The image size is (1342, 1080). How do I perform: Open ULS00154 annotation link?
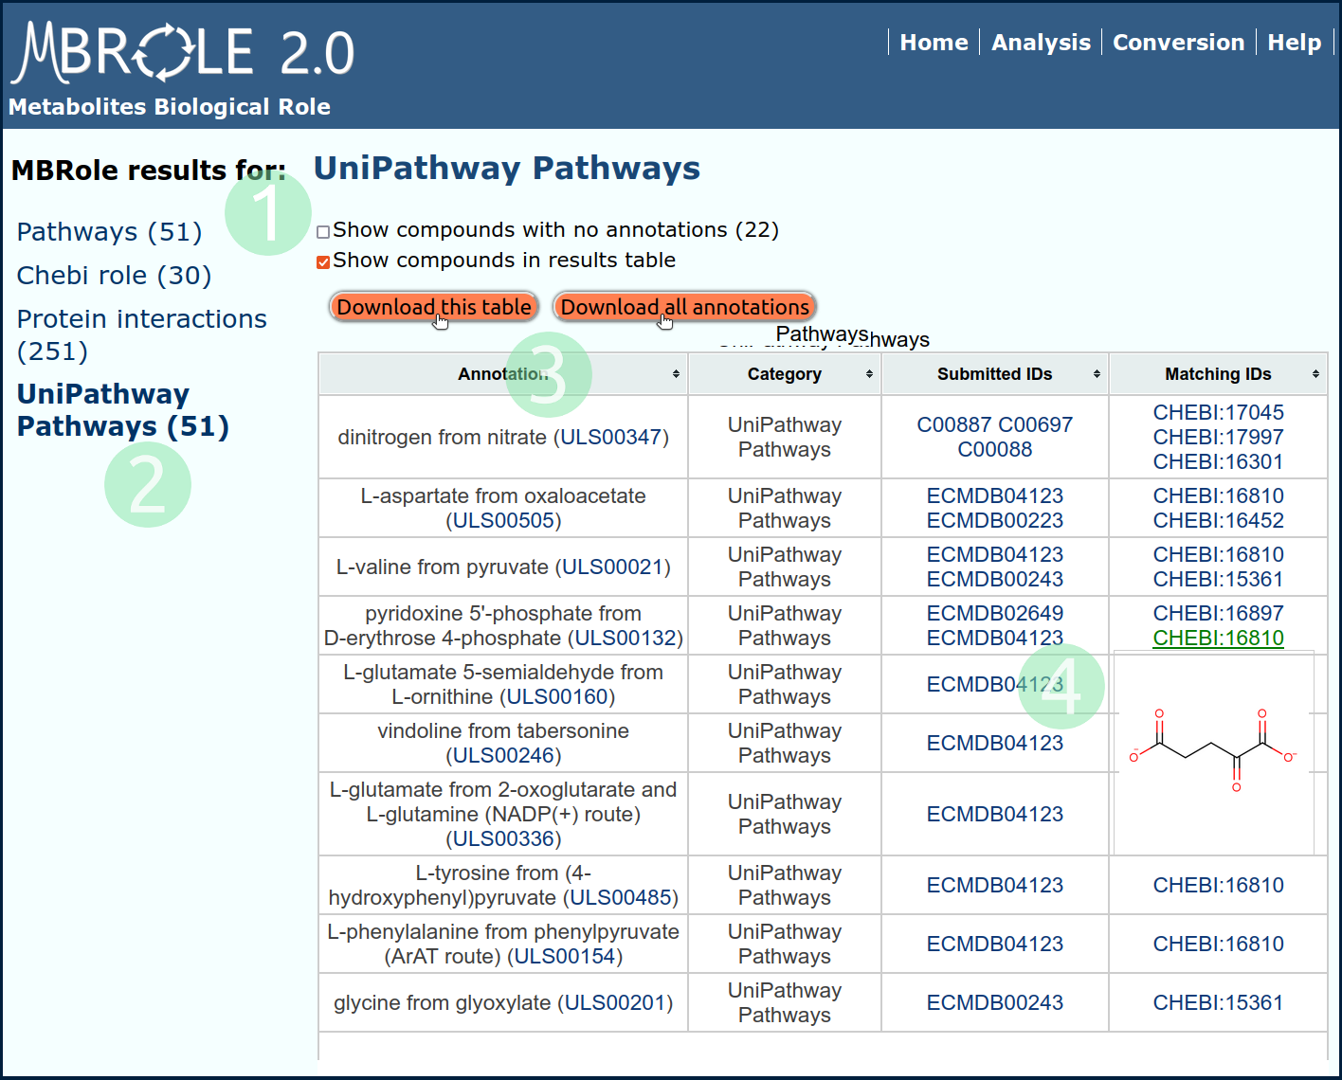point(565,956)
